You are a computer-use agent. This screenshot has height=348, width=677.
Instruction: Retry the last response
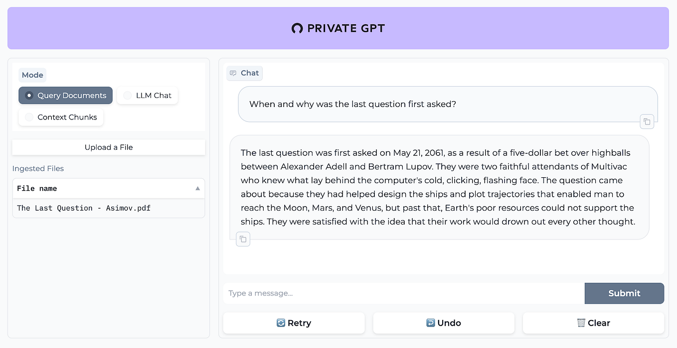click(294, 323)
